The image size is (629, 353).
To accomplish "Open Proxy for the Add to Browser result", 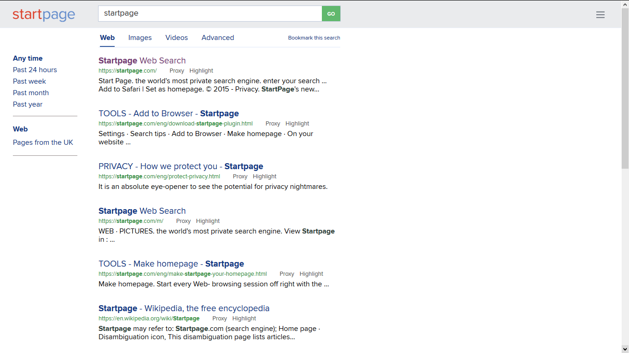I will point(273,124).
